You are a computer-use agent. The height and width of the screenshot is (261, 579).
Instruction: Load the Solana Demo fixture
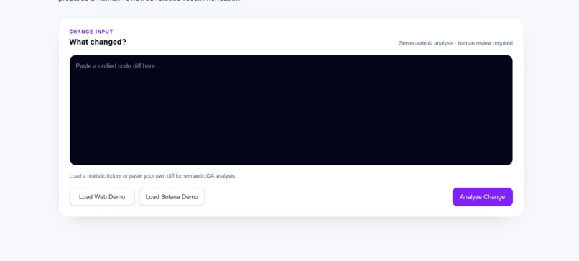click(x=172, y=197)
